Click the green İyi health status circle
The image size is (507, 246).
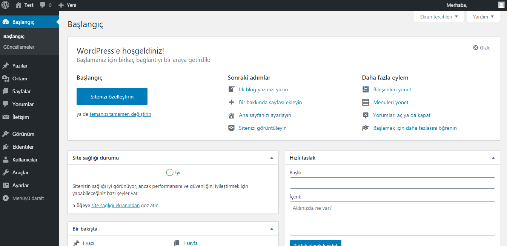click(x=170, y=172)
